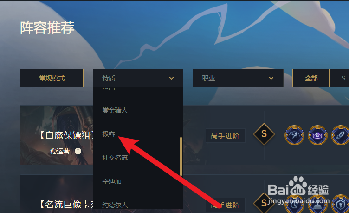Image resolution: width=349 pixels, height=213 pixels.
Task: Choose 社交名流 in the dropdown list
Action: tap(115, 158)
